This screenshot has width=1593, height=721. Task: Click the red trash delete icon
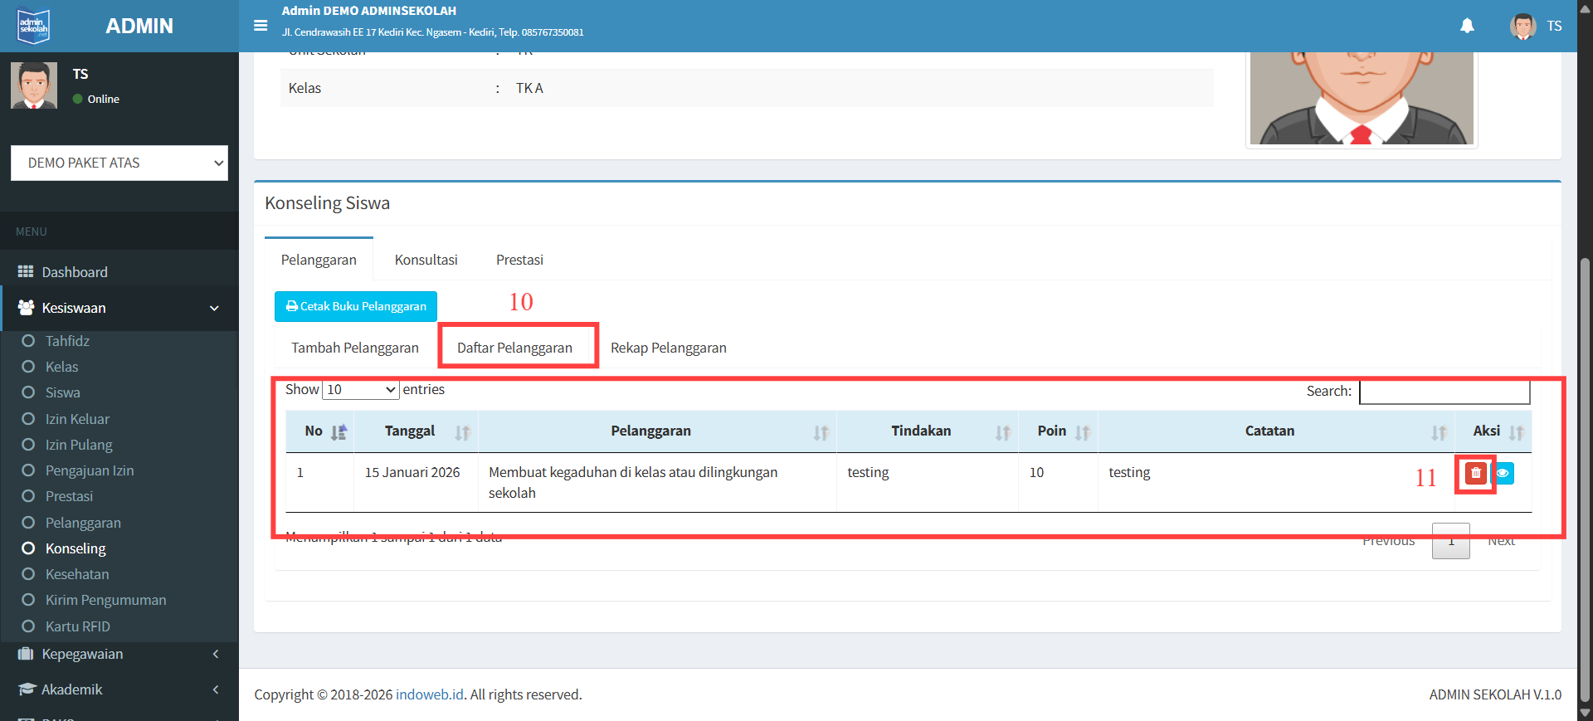(x=1475, y=473)
